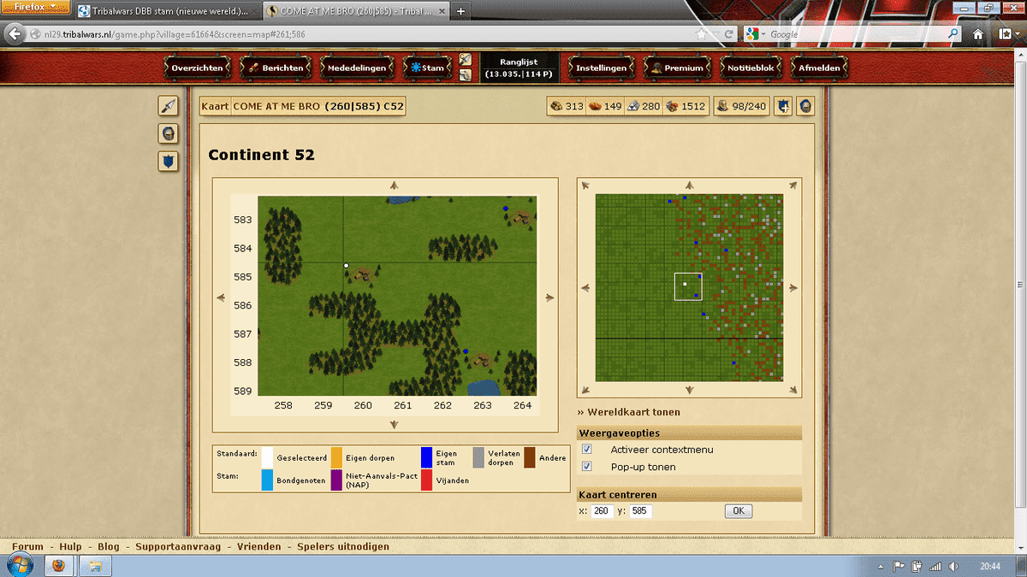Open Firefox from the Windows taskbar
This screenshot has height=577, width=1027.
coord(59,566)
